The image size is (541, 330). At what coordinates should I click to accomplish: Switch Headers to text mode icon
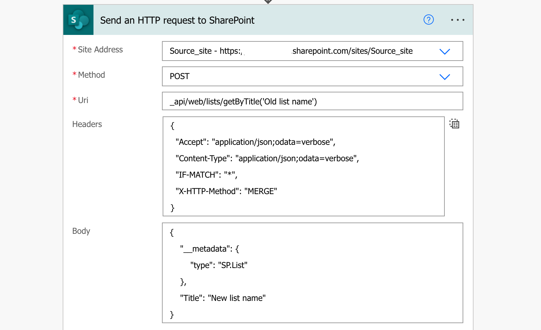pyautogui.click(x=454, y=124)
